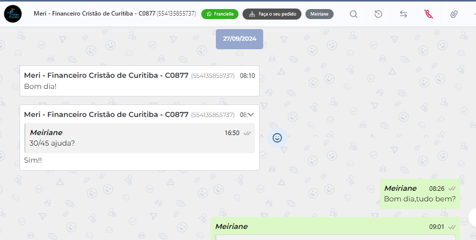The image size is (476, 240).
Task: Add an emoji reaction to the Sim!! message
Action: 277,138
